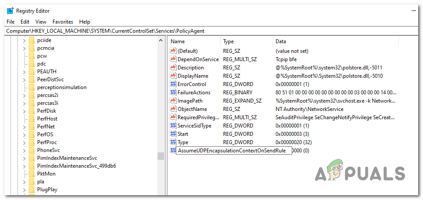Open the Edit menu

coord(25,21)
